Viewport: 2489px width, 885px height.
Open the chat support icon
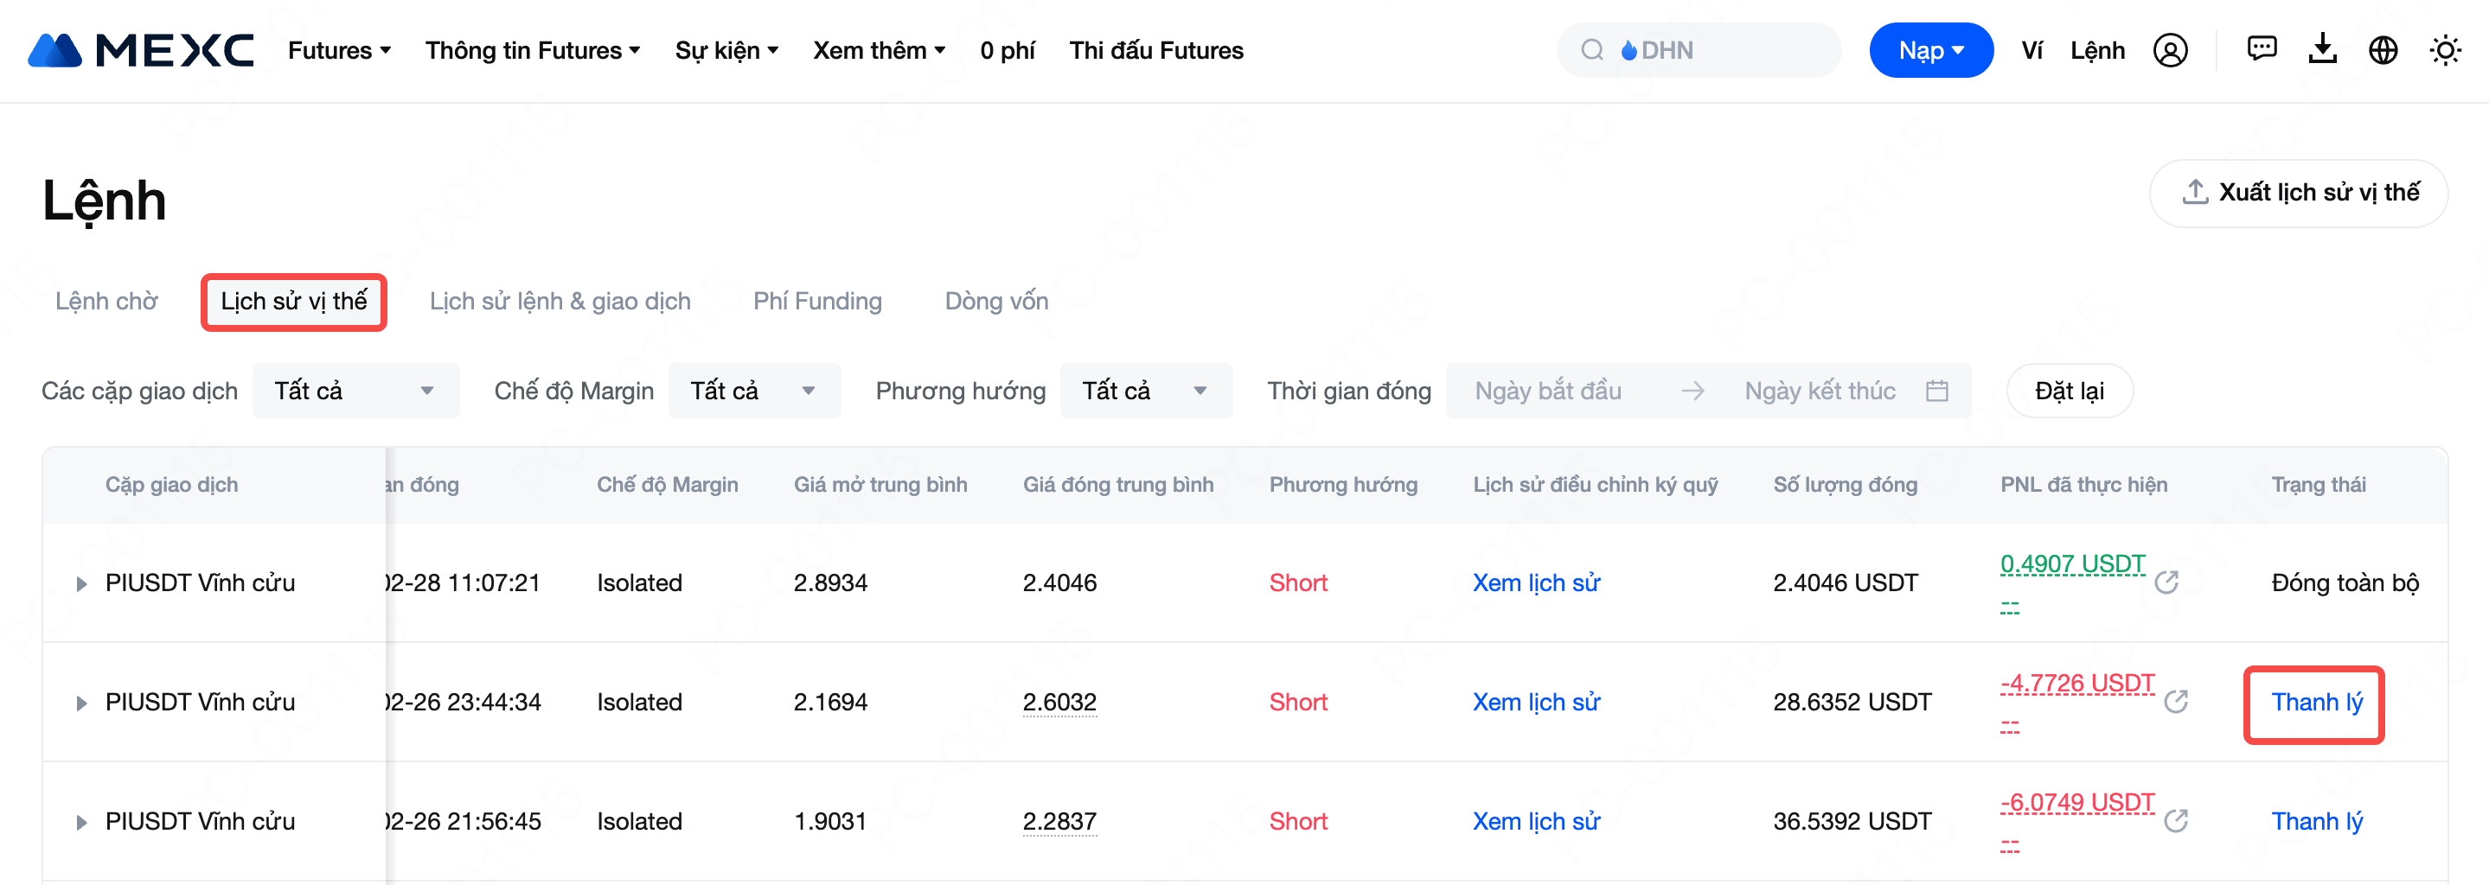pyautogui.click(x=2261, y=49)
